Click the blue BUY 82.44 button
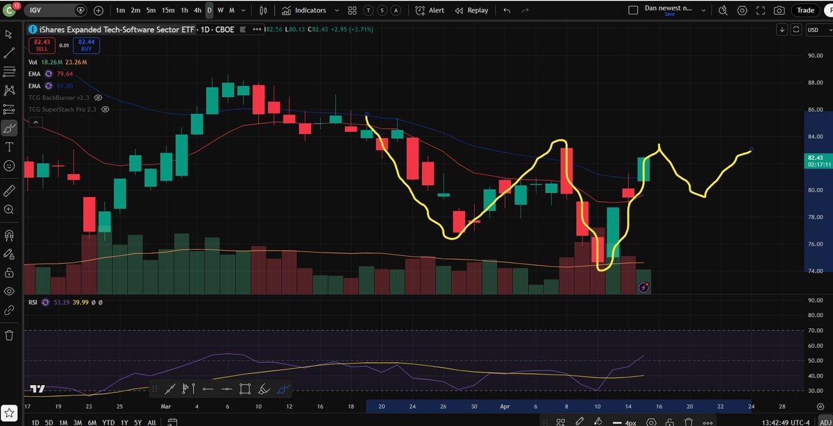Screen dimensions: 833x426 coord(86,46)
